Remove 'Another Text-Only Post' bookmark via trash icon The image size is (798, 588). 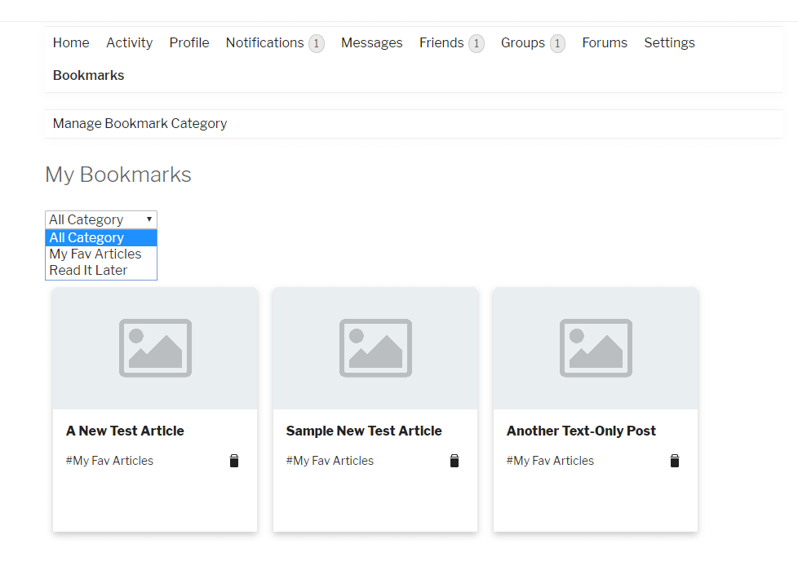click(x=675, y=461)
